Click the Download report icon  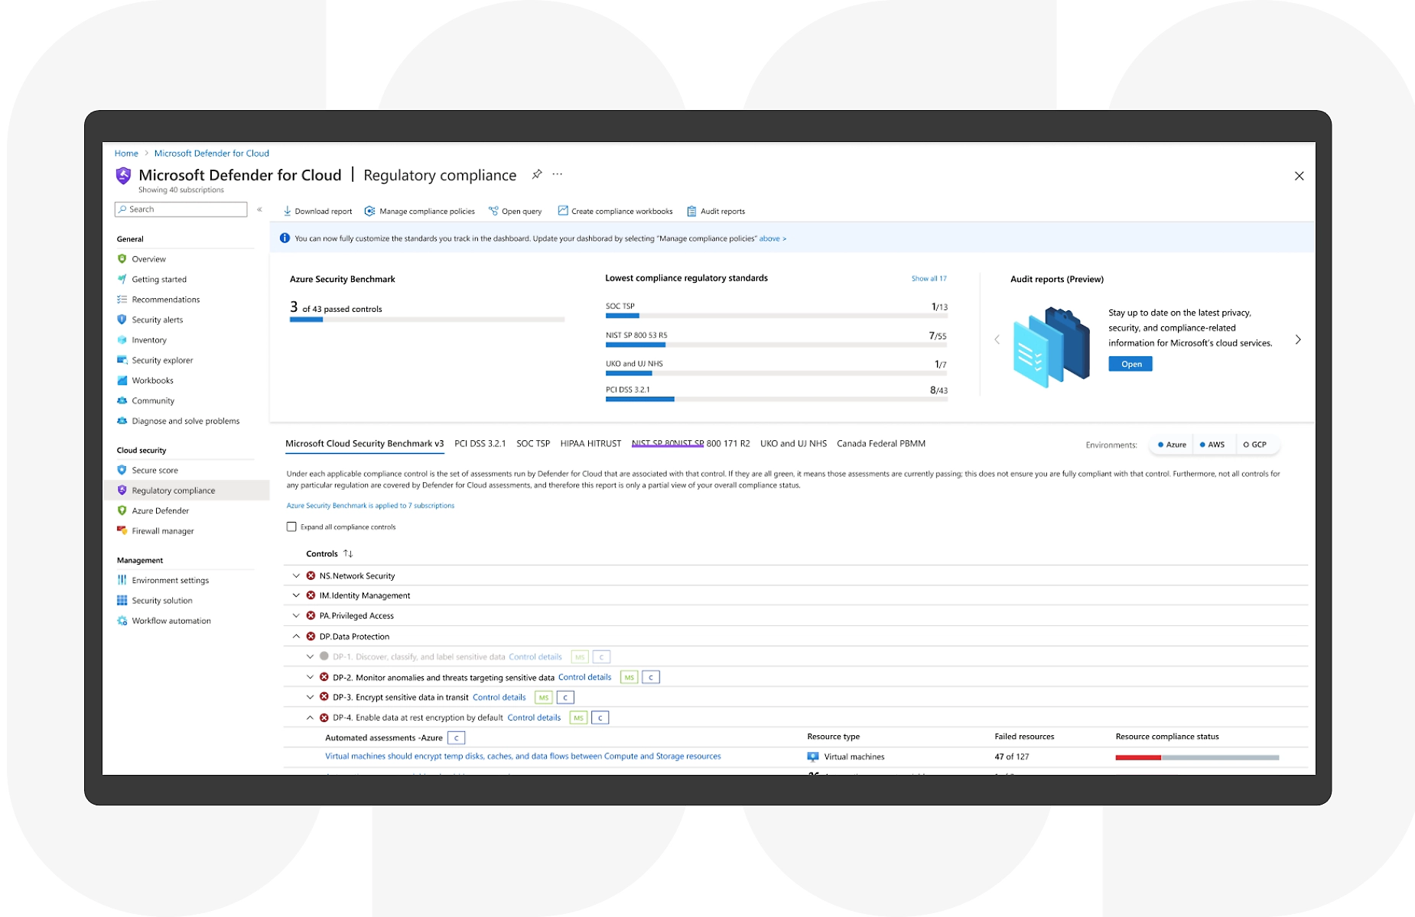coord(288,211)
